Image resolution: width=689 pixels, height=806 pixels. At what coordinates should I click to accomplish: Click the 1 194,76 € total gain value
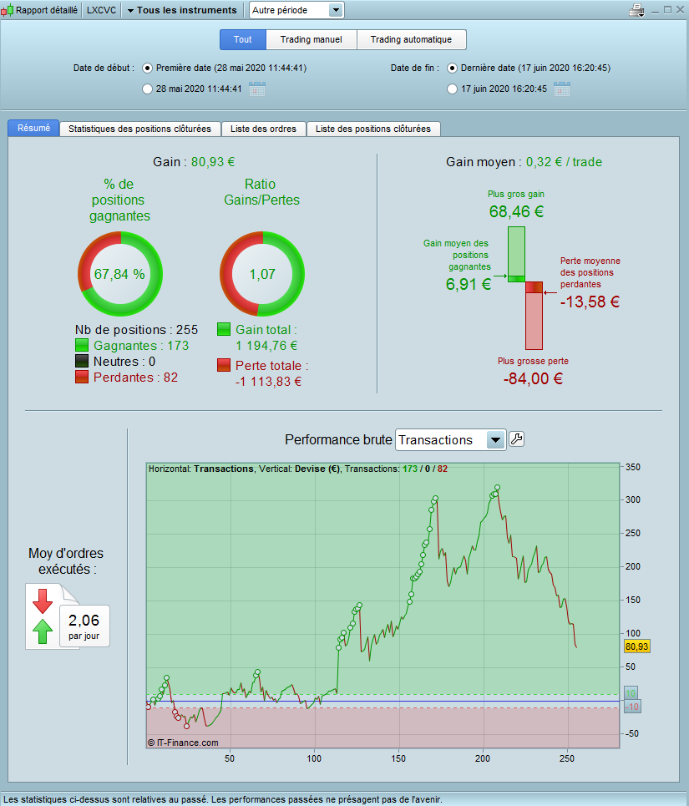(x=266, y=346)
